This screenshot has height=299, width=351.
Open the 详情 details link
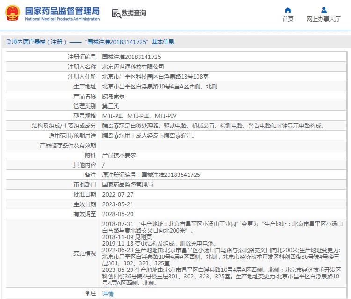108,294
